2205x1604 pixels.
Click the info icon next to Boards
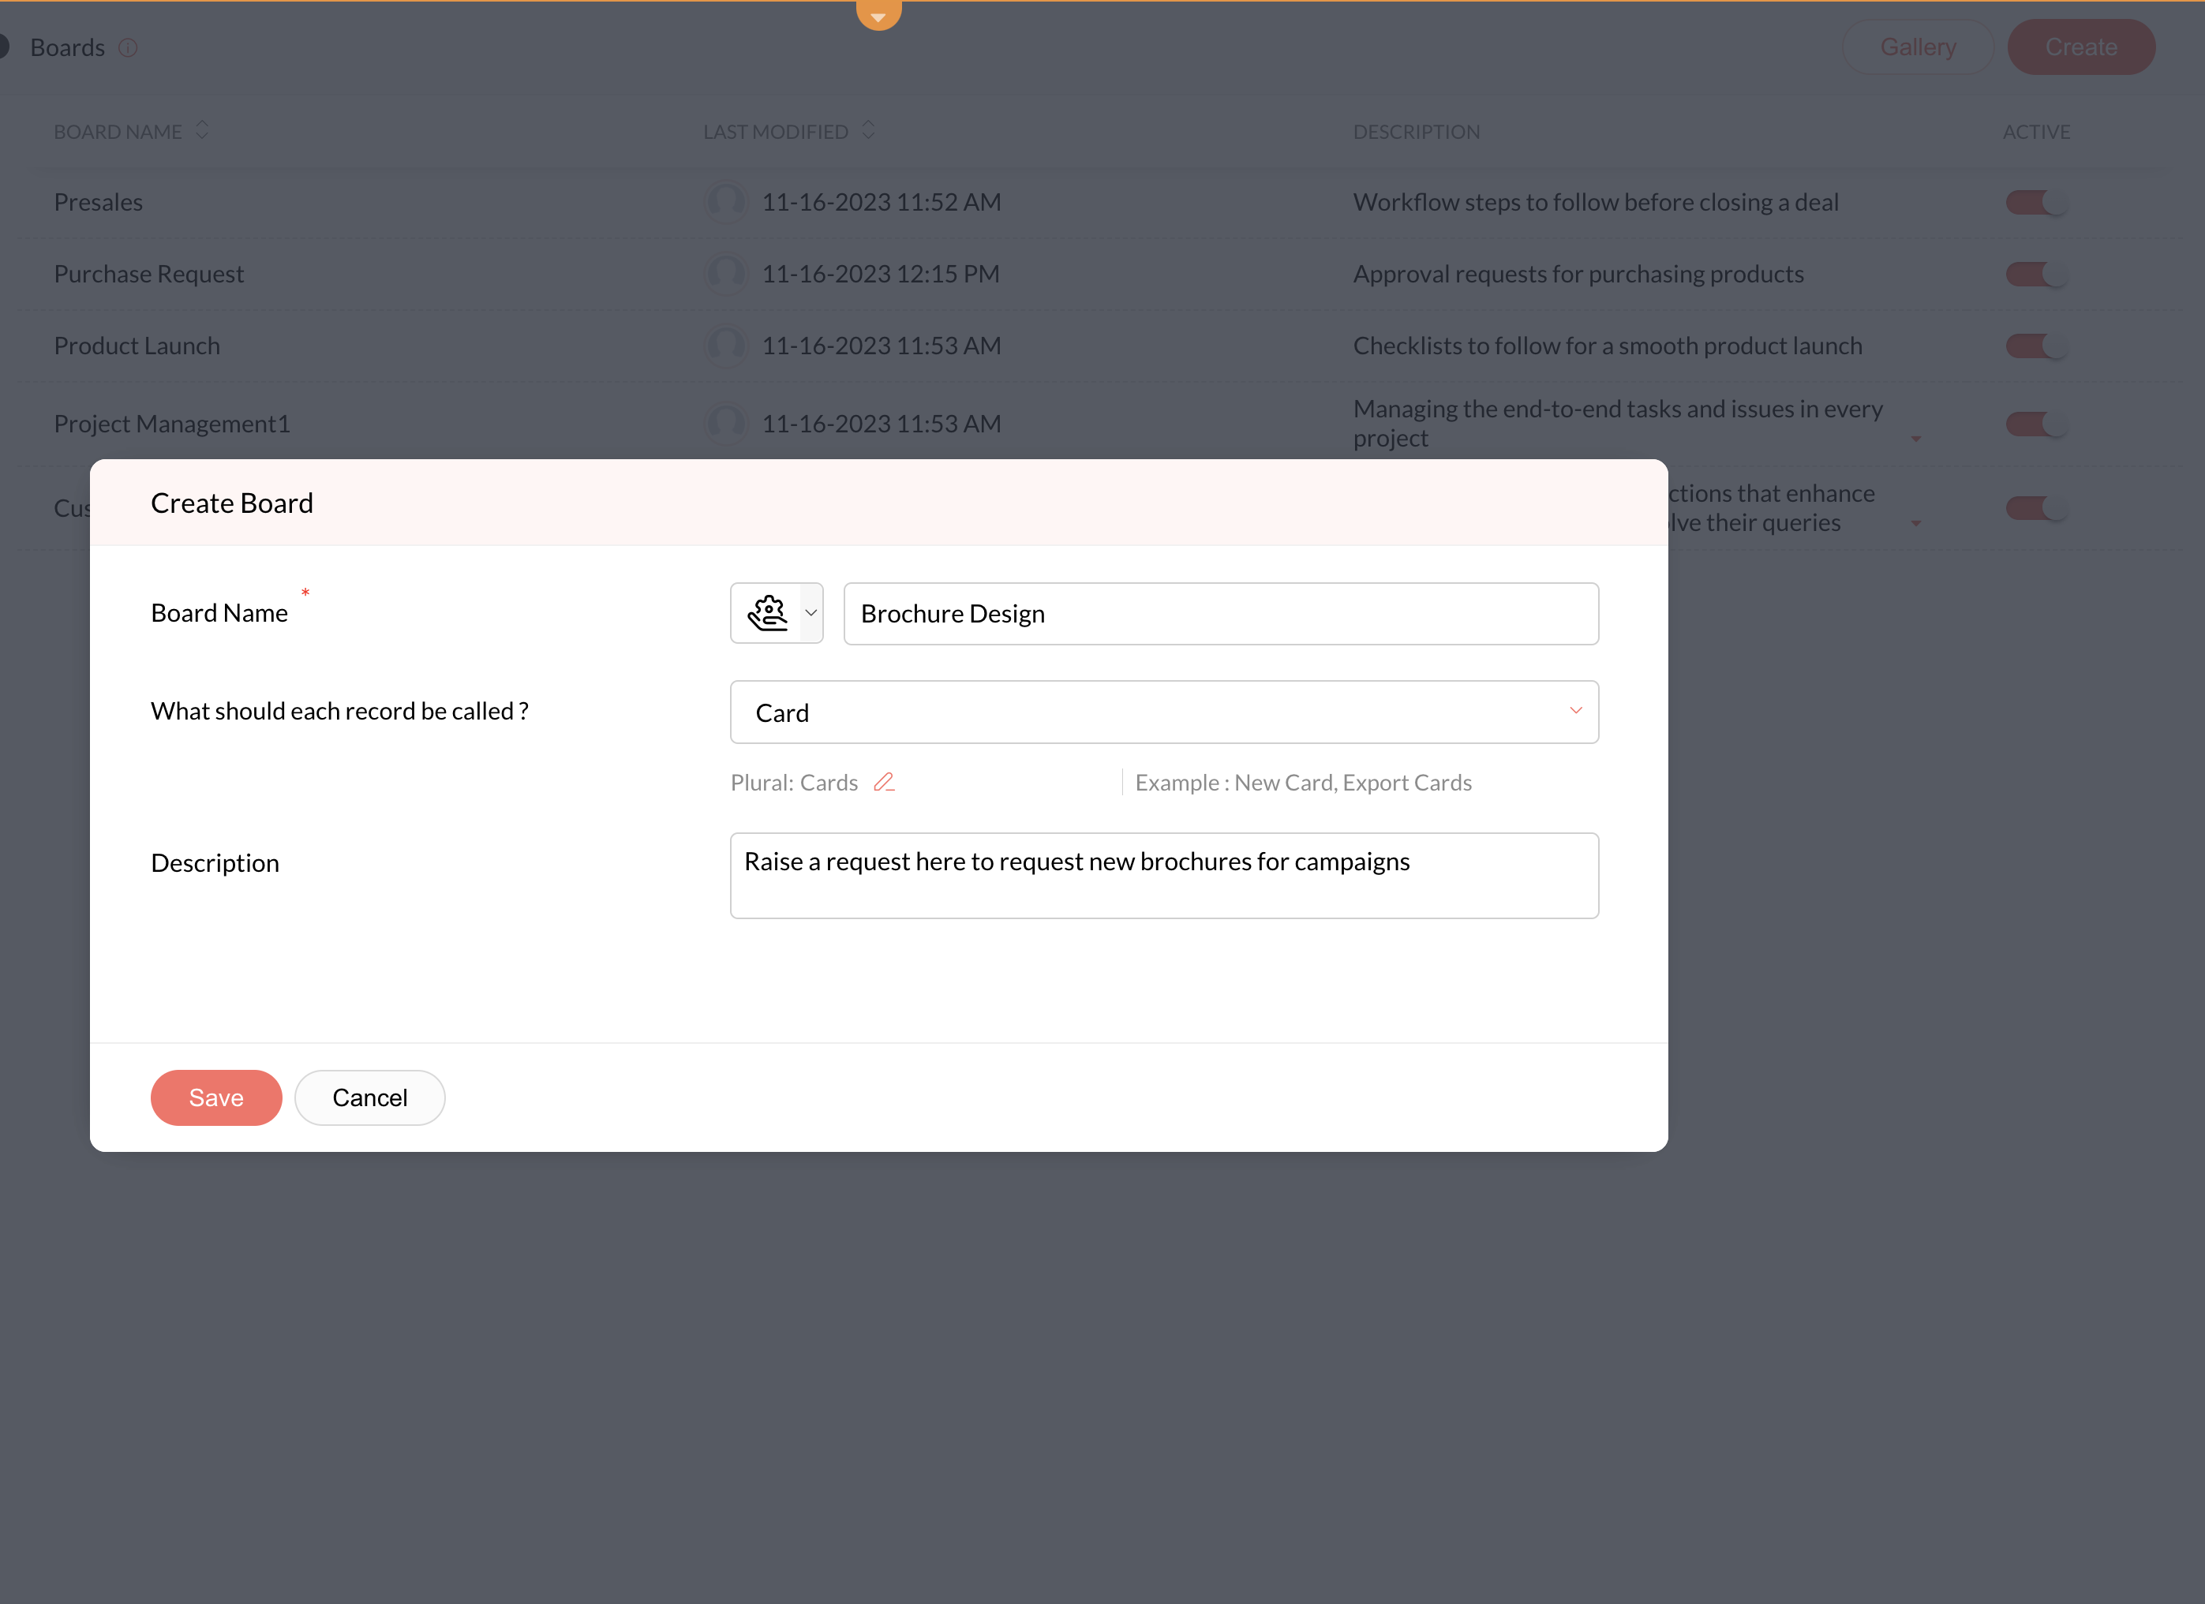[x=129, y=47]
